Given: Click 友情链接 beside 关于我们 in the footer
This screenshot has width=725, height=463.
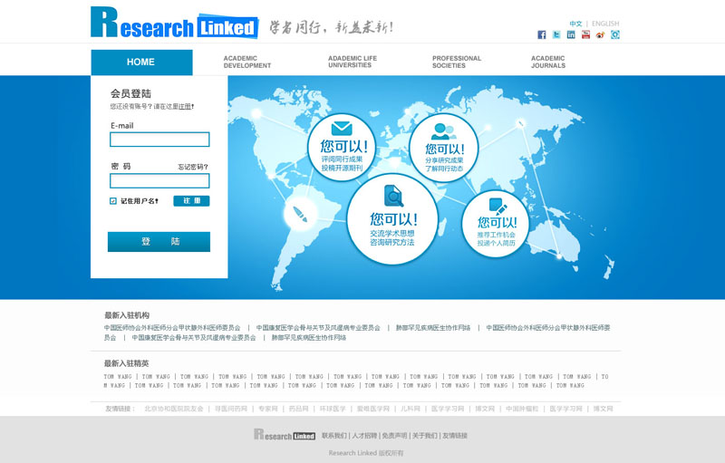Looking at the screenshot, I should click(x=455, y=435).
